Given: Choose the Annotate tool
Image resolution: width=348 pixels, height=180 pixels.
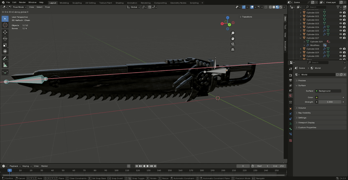Looking at the screenshot, I should click(x=5, y=58).
